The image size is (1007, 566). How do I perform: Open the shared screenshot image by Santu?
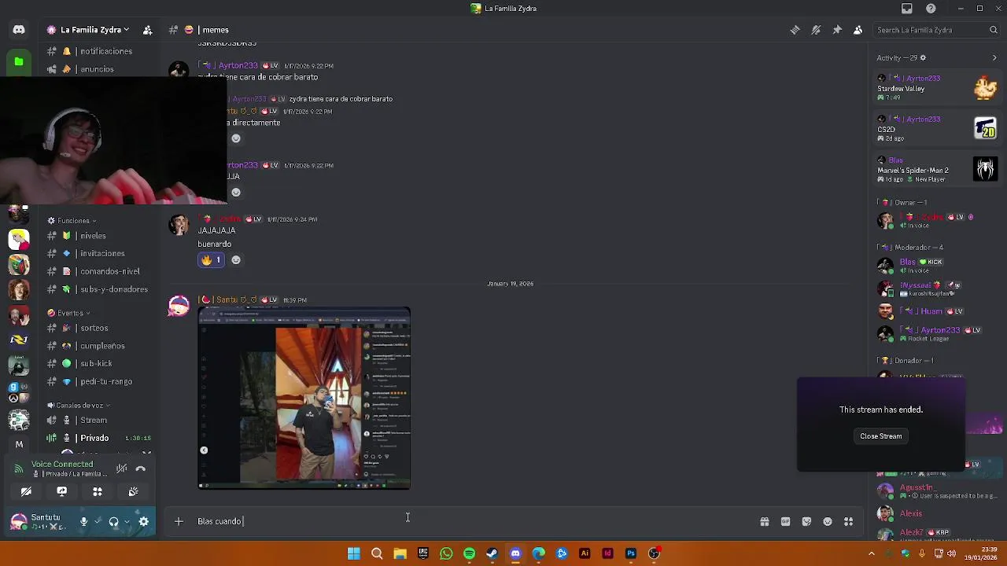pos(304,399)
